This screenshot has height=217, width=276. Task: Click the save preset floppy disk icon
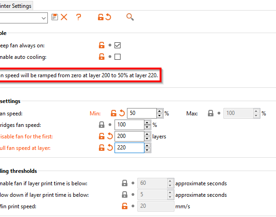pos(55,17)
